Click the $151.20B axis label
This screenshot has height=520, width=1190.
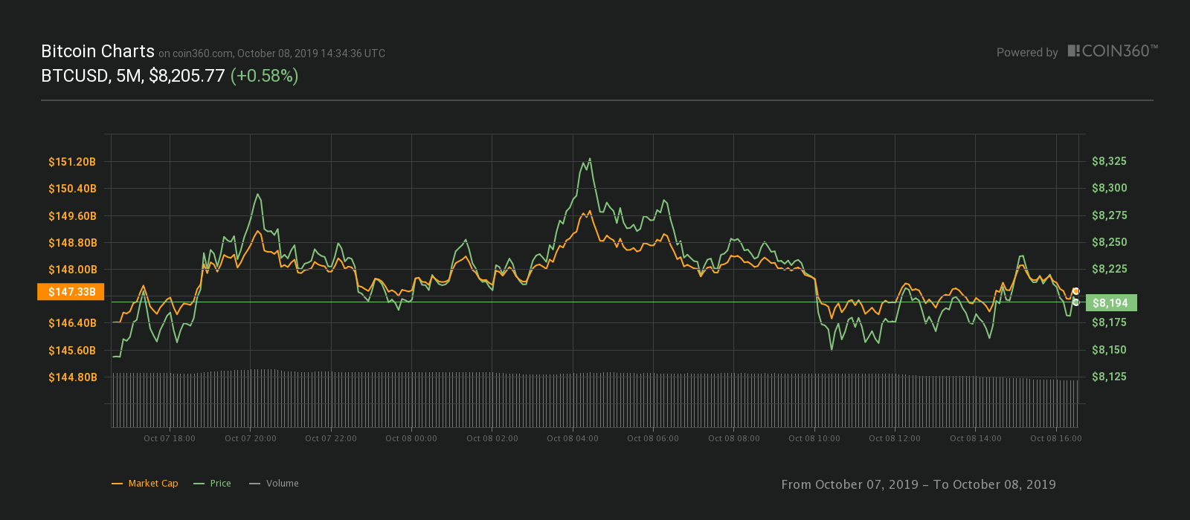coord(72,162)
